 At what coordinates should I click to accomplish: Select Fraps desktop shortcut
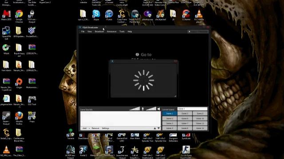tap(32, 117)
